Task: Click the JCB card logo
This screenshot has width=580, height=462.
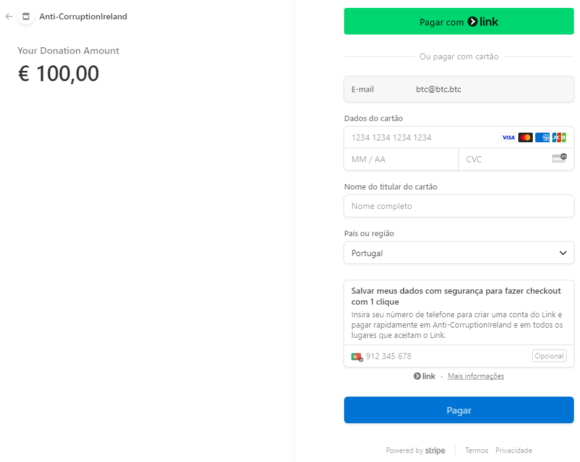Action: [559, 137]
